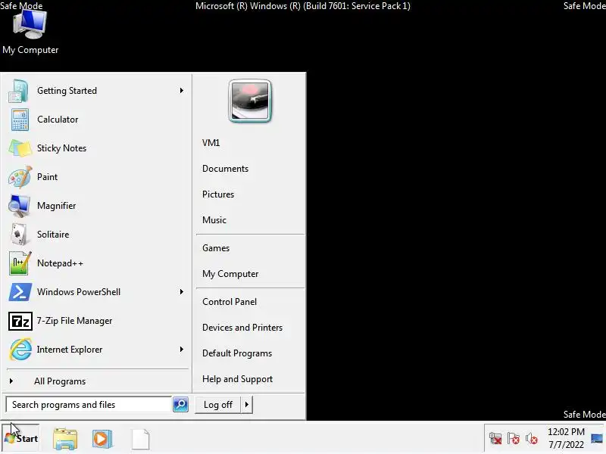Launch Internet Explorer icon
This screenshot has width=606, height=454.
(x=20, y=350)
